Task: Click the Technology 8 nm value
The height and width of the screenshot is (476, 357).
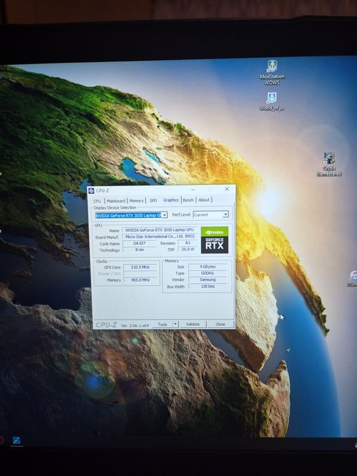Action: click(x=139, y=250)
